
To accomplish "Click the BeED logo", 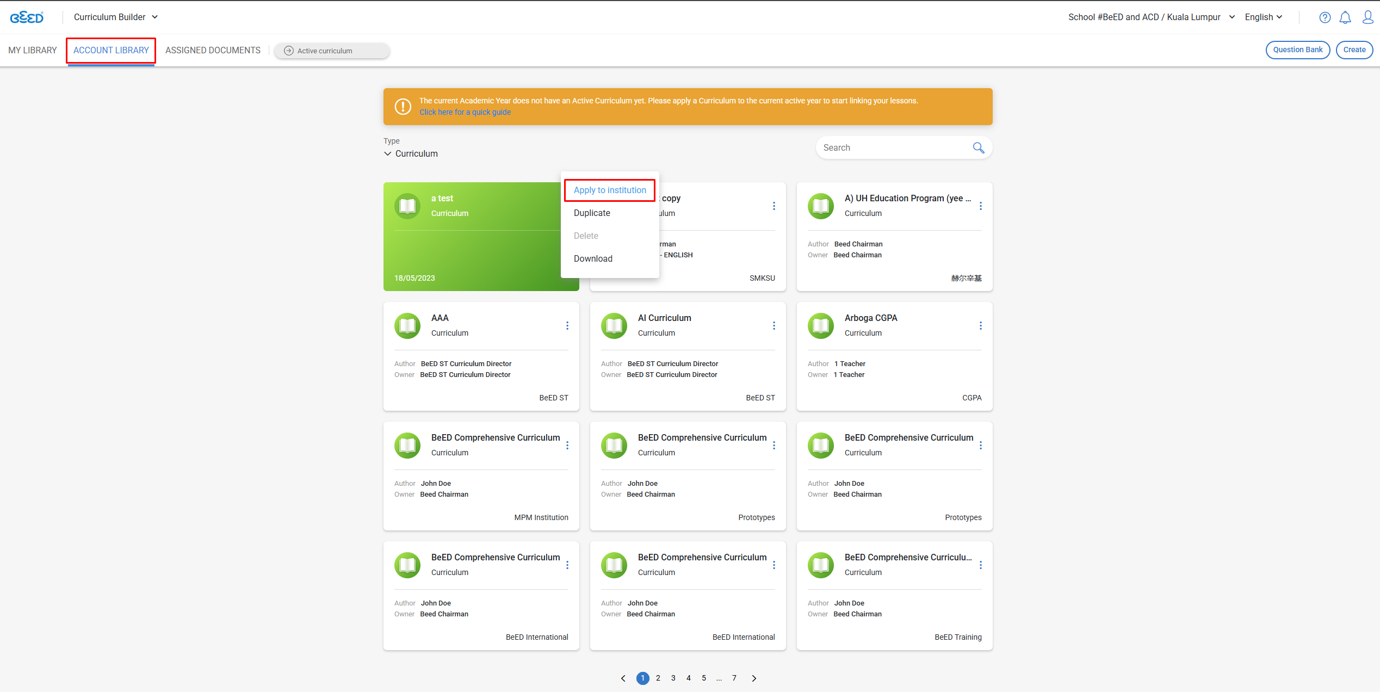I will point(27,17).
